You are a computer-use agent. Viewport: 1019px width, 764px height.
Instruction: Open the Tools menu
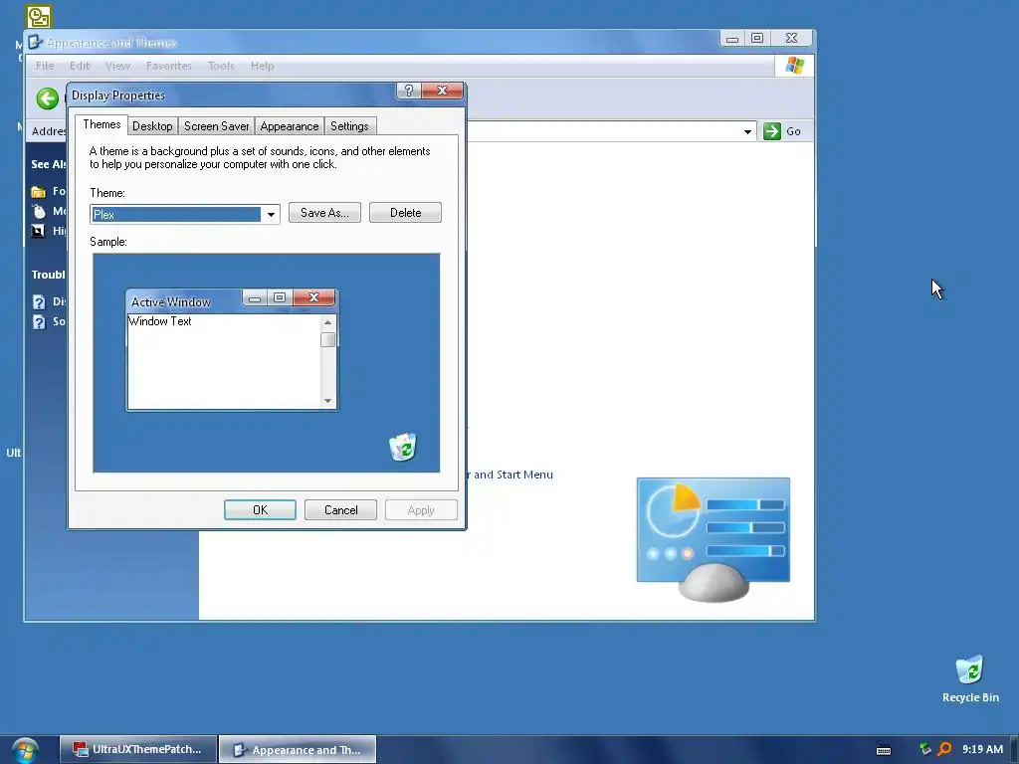click(221, 66)
